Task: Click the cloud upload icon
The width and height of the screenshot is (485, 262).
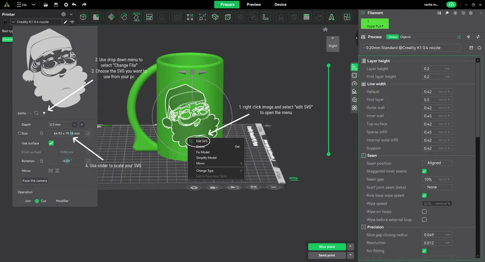Action: click(451, 5)
